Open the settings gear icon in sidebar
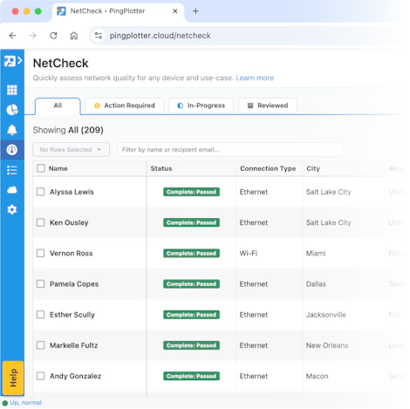This screenshot has height=409, width=410. tap(12, 209)
